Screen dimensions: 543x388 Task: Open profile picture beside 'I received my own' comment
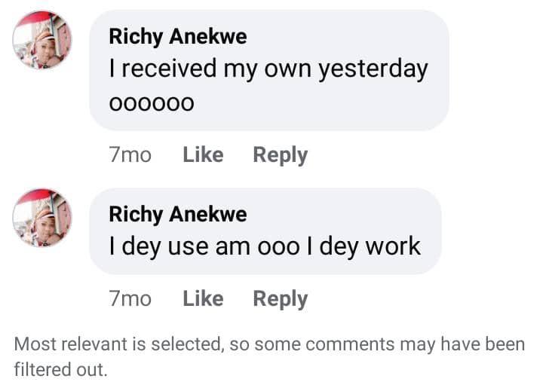(42, 41)
